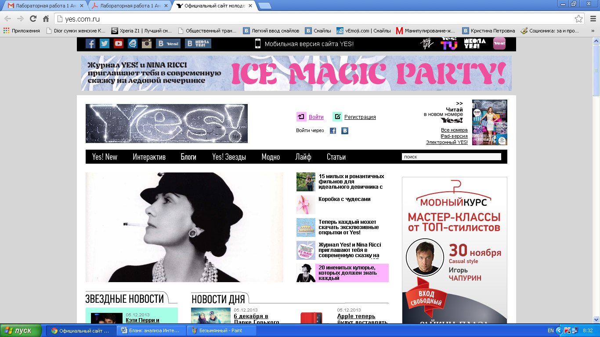Viewport: 600px width, 337px height.
Task: Open the Электронный YES! link
Action: pos(447,143)
